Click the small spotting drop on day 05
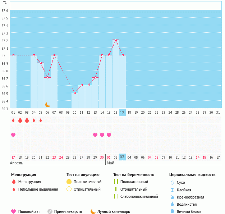This screenshot has width=225, height=214. coord(41,120)
